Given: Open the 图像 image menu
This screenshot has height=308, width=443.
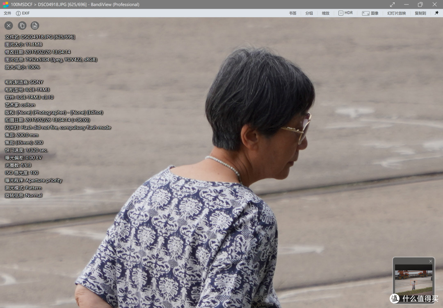Looking at the screenshot, I should point(370,13).
